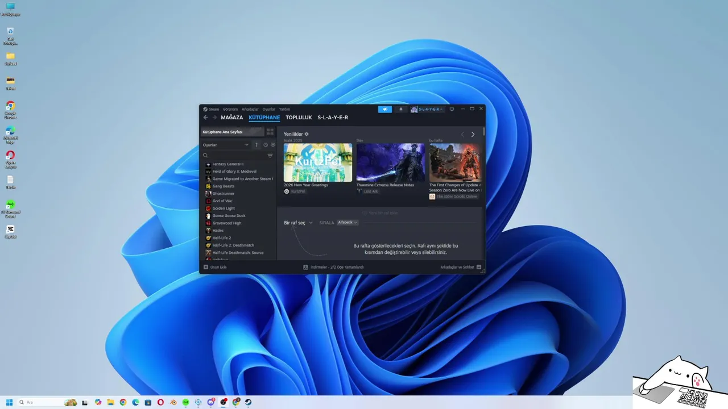Switch to the KÜTÜPHANE tab

[x=264, y=118]
